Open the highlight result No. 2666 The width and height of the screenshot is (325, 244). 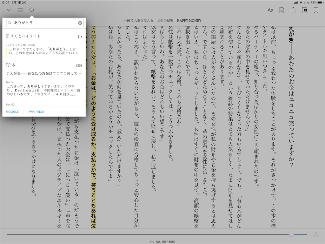tap(44, 51)
